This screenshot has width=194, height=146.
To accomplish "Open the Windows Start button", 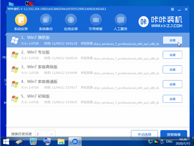I will click(x=6, y=142).
